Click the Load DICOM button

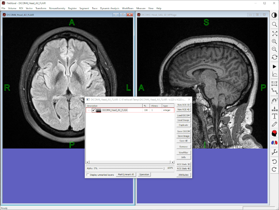point(183,116)
